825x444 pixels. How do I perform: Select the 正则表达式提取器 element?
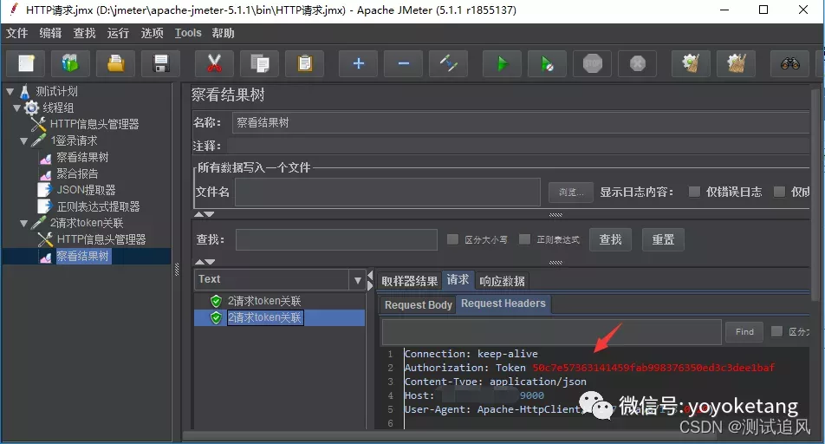99,206
